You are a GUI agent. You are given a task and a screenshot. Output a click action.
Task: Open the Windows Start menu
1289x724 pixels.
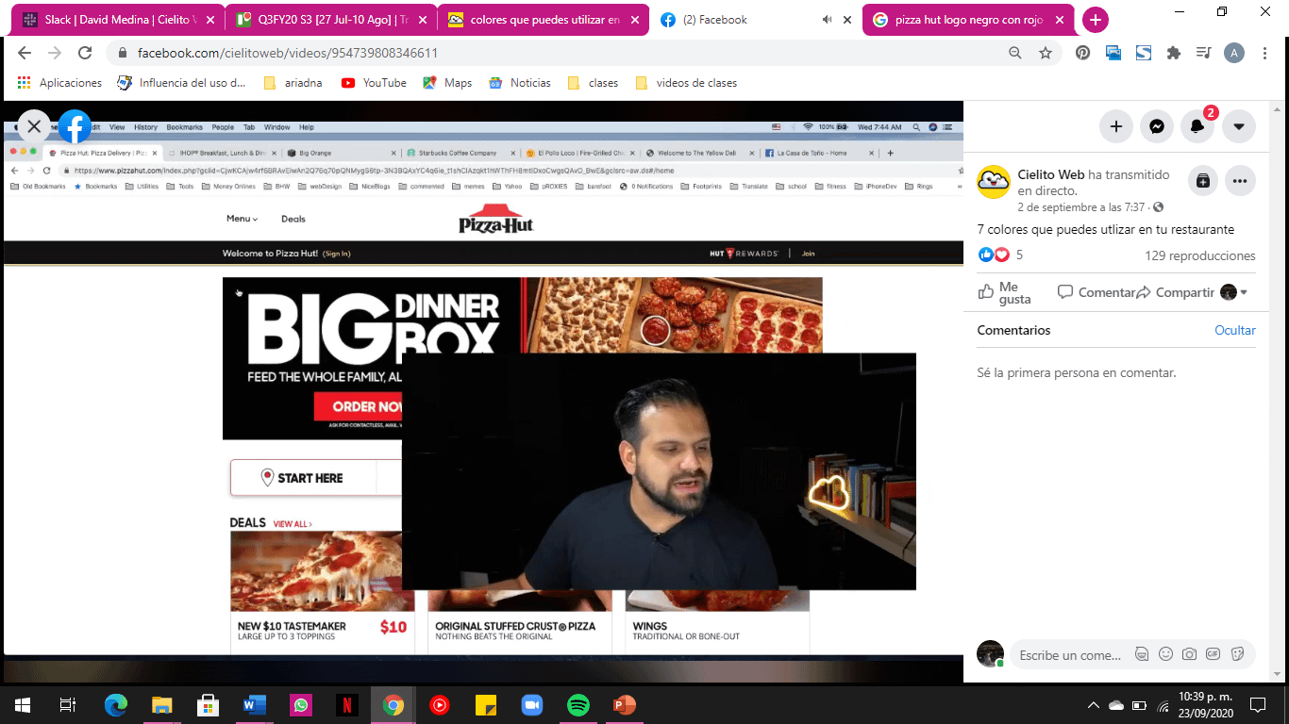[x=23, y=705]
